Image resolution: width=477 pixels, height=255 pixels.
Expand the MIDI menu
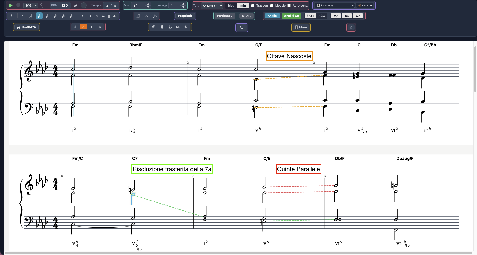pos(246,16)
